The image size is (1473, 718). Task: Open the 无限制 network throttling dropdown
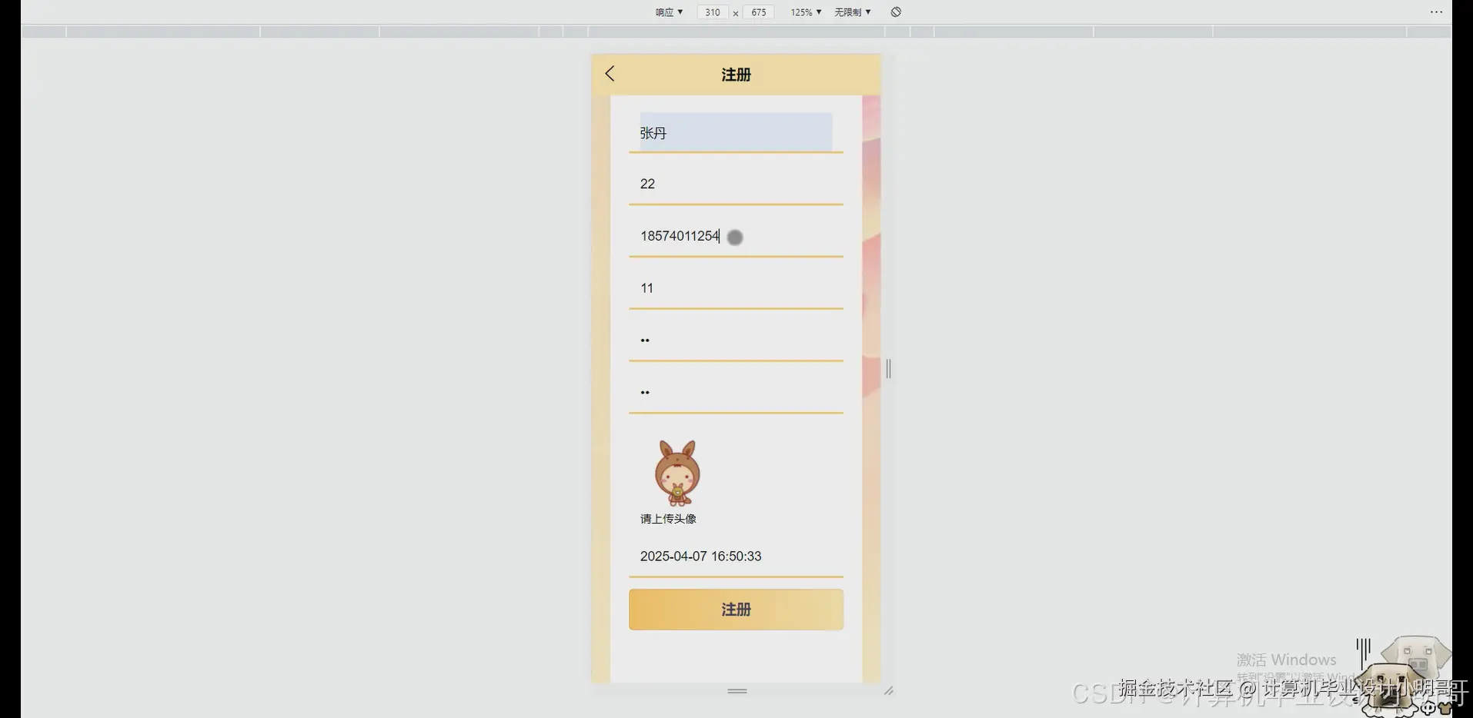coord(852,12)
